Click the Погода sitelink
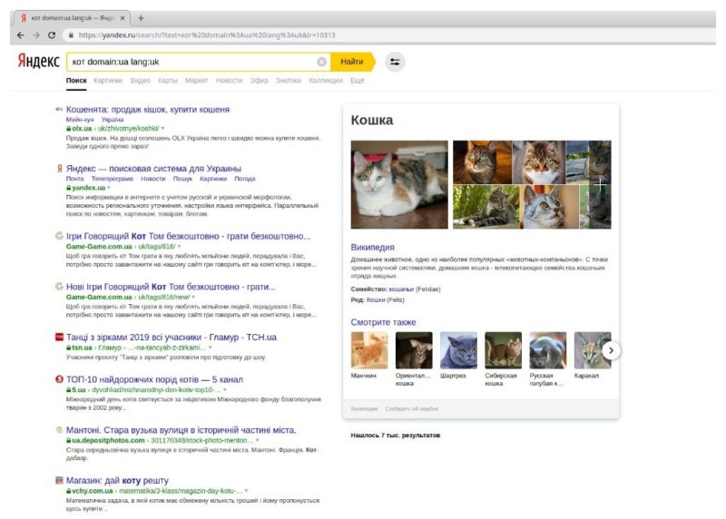 244,179
